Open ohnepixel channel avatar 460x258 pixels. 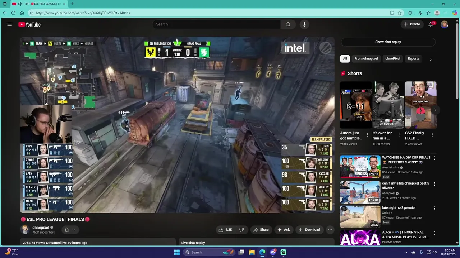click(25, 230)
